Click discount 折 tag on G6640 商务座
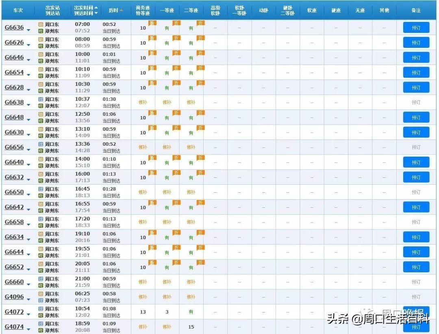Viewport: 439px width, 334px height. pyautogui.click(x=152, y=158)
